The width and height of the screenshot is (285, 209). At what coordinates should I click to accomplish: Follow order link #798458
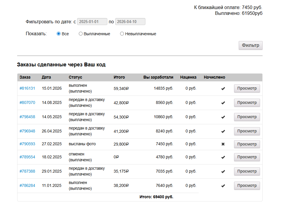27,117
